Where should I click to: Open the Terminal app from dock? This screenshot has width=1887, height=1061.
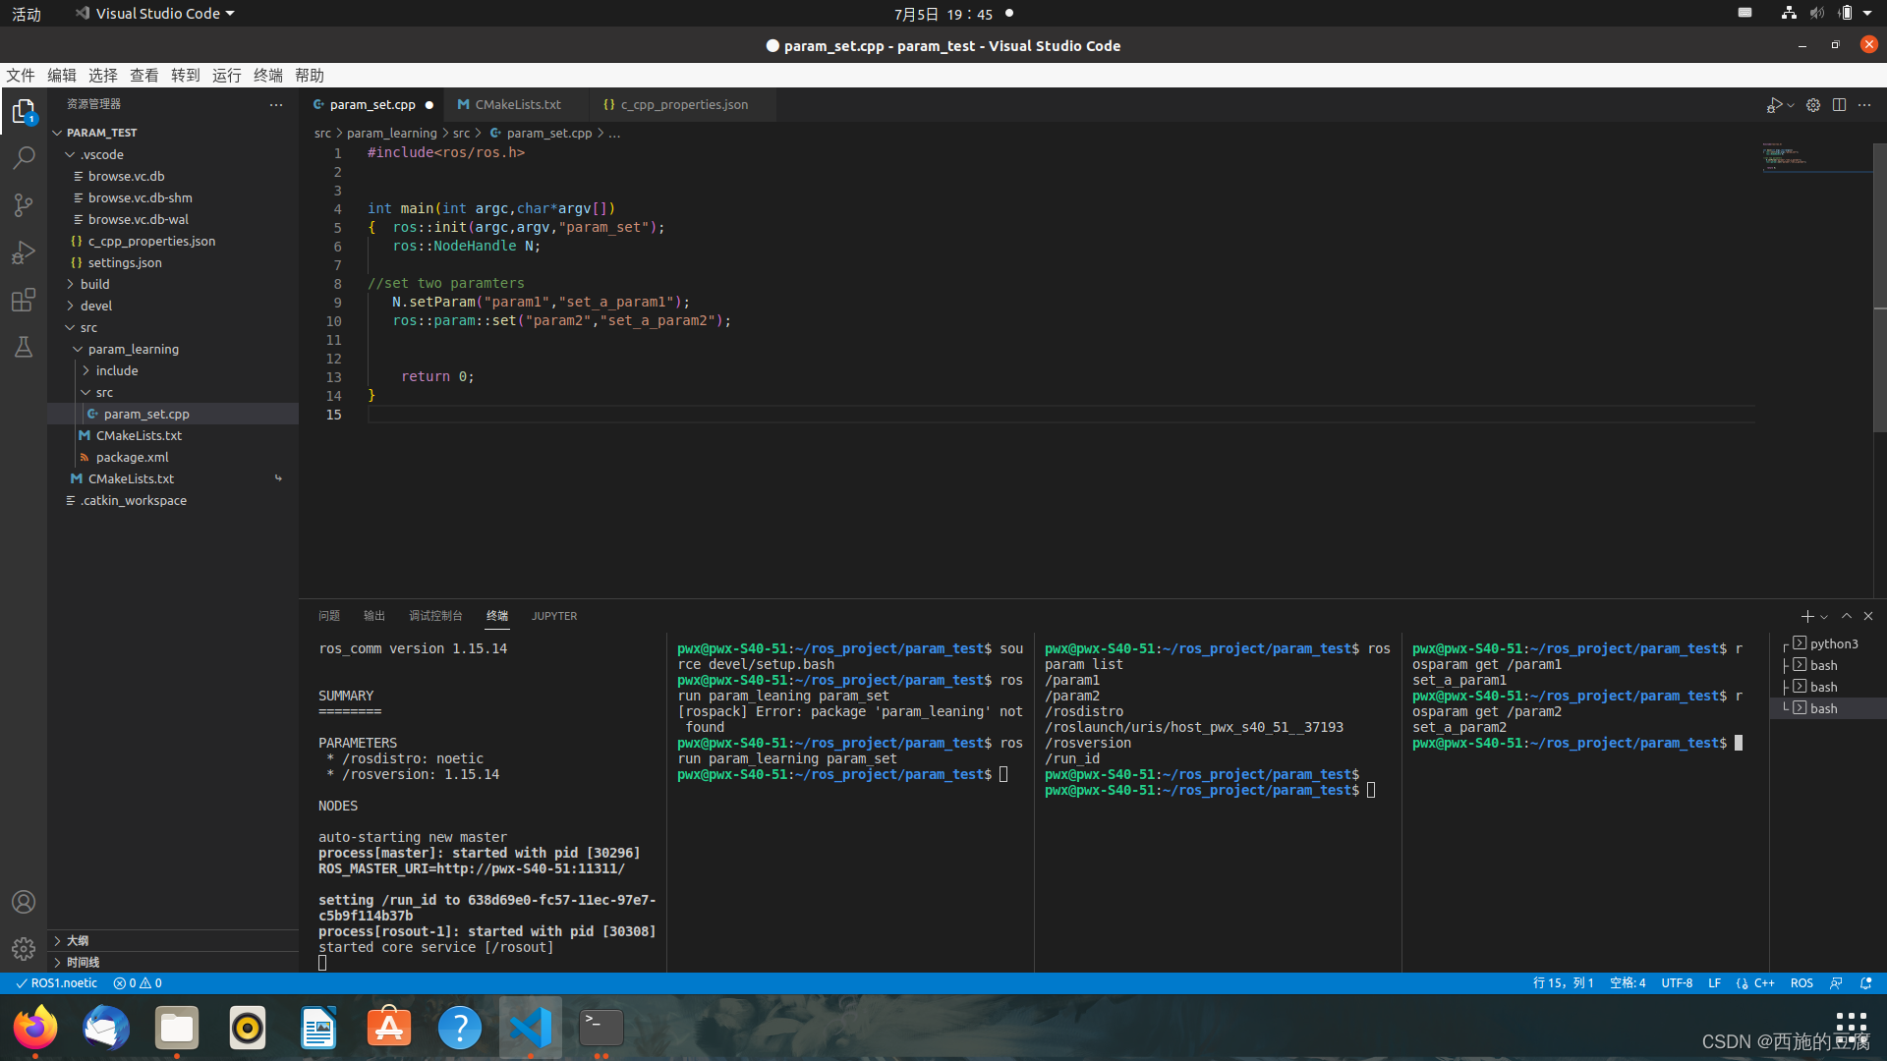[x=601, y=1028]
